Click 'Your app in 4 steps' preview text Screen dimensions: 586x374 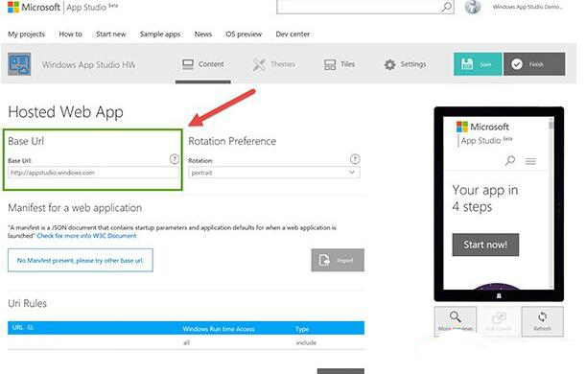click(x=485, y=198)
